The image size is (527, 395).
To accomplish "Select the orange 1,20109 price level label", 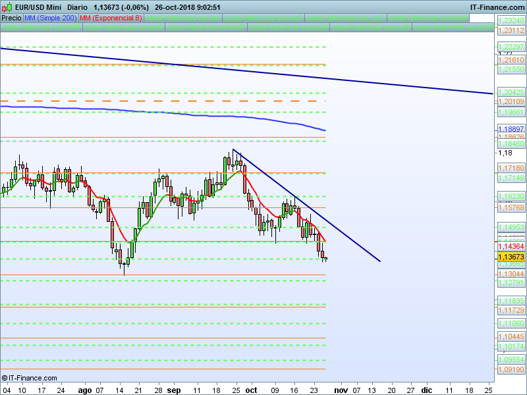I will point(511,101).
